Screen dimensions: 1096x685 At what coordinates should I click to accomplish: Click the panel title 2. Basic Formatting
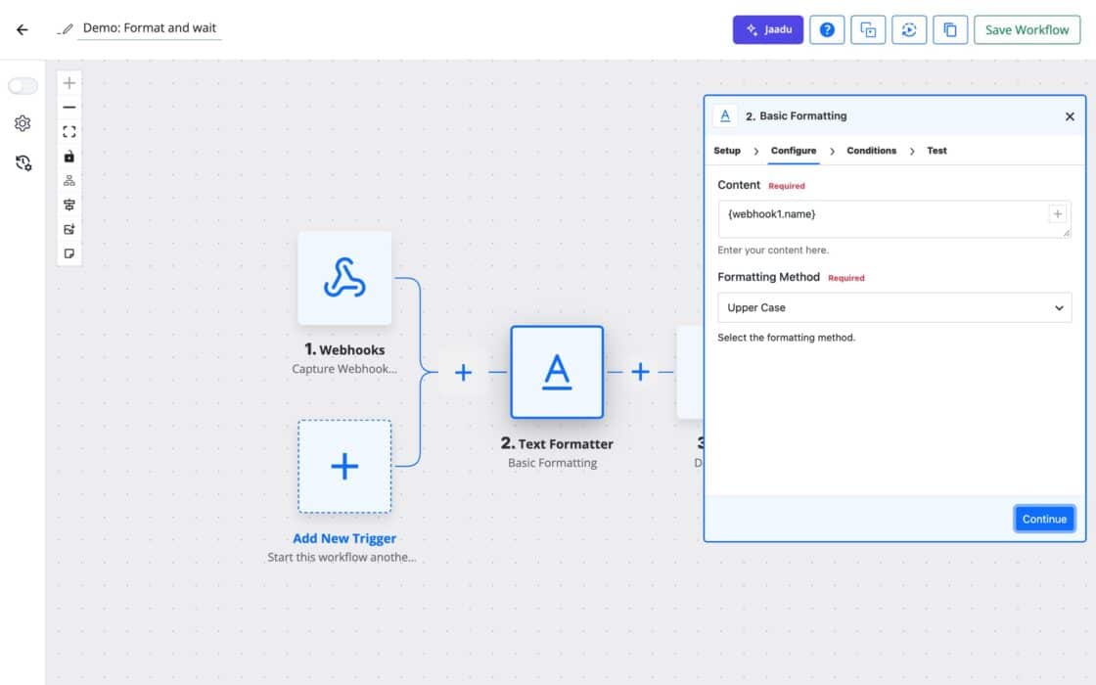tap(797, 116)
